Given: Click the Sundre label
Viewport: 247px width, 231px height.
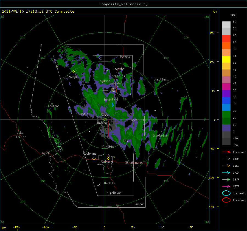Looking at the screenshot, I should pos(83,114).
